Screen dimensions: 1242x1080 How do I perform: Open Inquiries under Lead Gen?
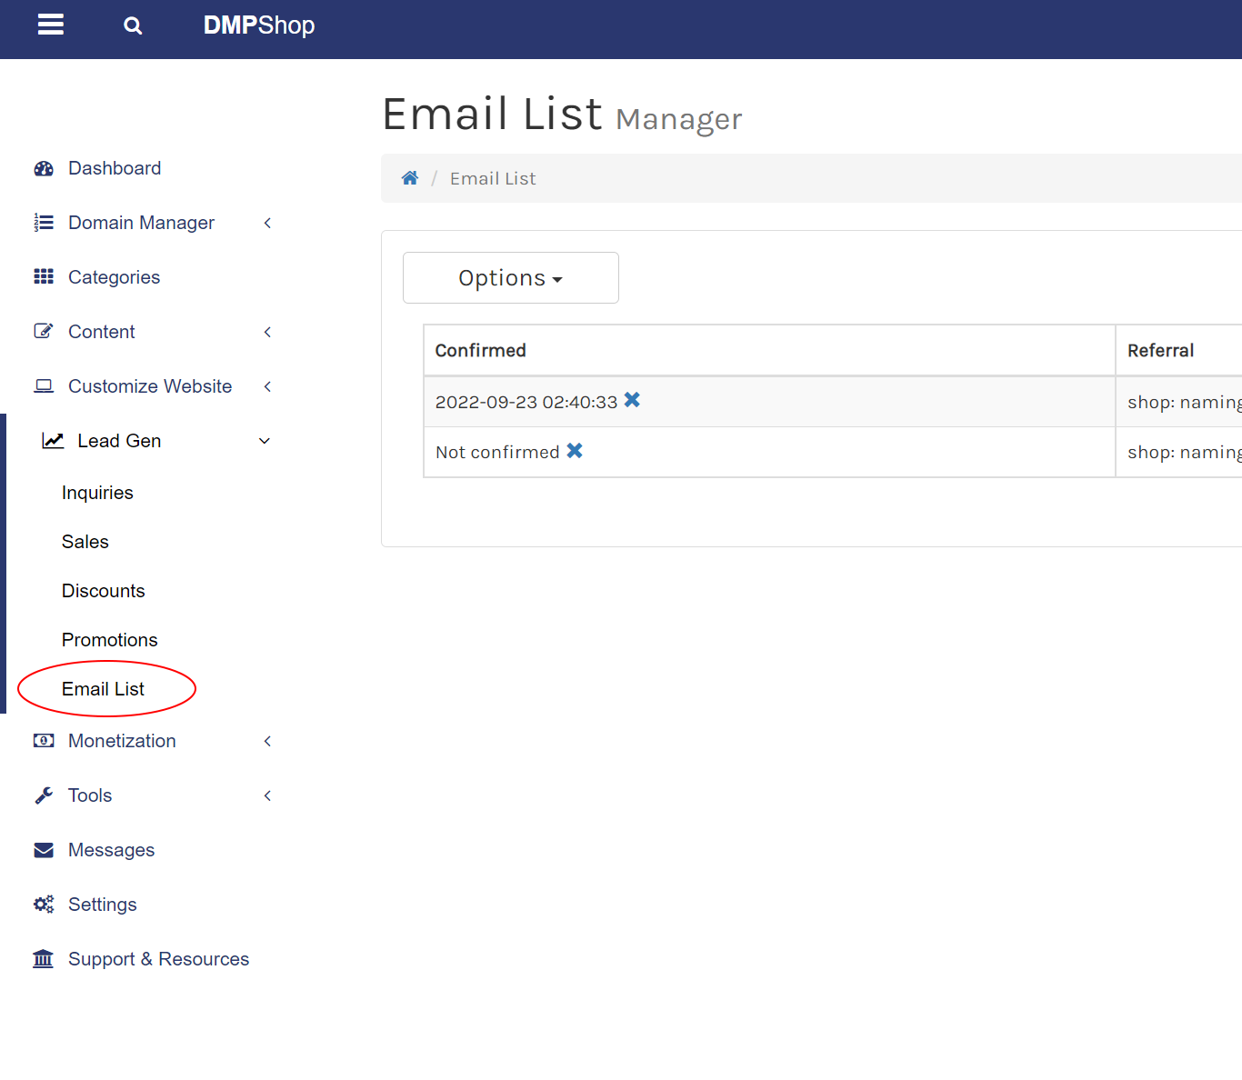tap(97, 493)
